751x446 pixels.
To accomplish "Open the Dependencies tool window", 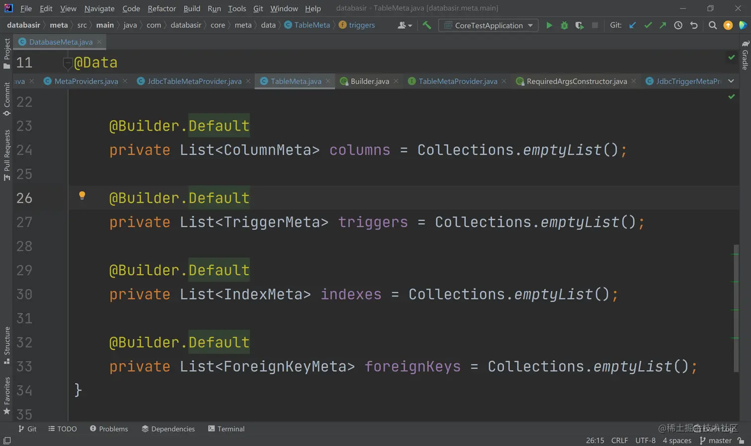I will click(168, 429).
